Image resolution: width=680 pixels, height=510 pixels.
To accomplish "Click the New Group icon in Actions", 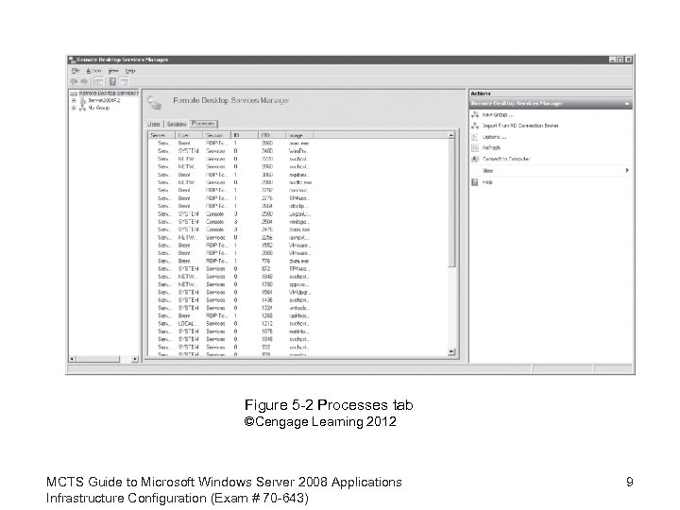I will (475, 114).
